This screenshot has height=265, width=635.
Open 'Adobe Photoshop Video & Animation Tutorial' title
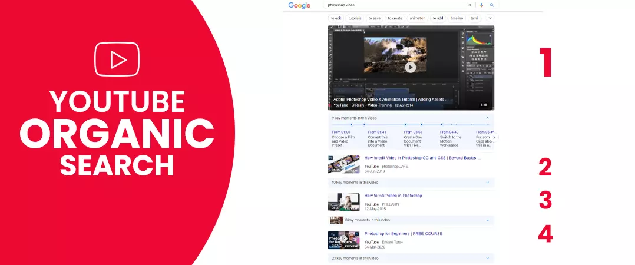[391, 99]
